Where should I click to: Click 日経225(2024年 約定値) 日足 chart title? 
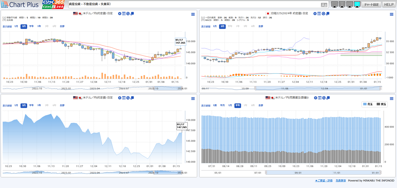[290, 14]
